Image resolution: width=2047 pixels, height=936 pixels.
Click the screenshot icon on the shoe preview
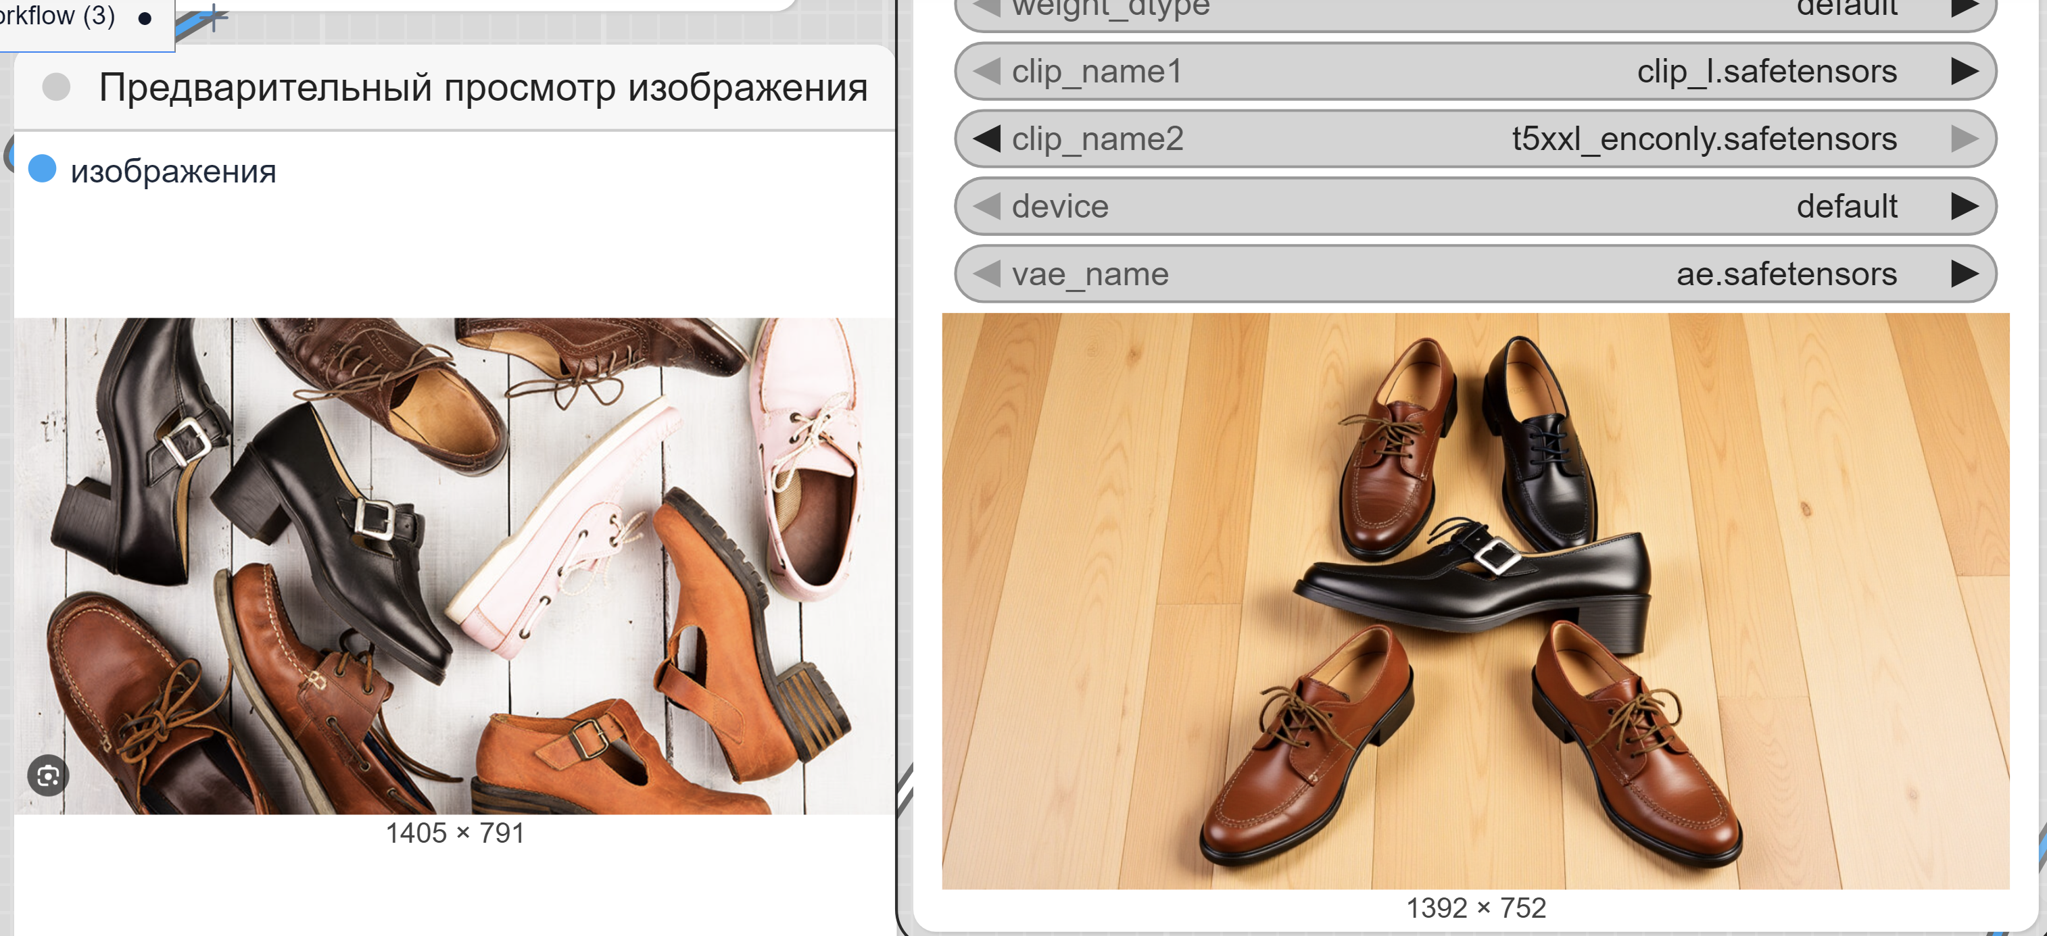point(48,776)
